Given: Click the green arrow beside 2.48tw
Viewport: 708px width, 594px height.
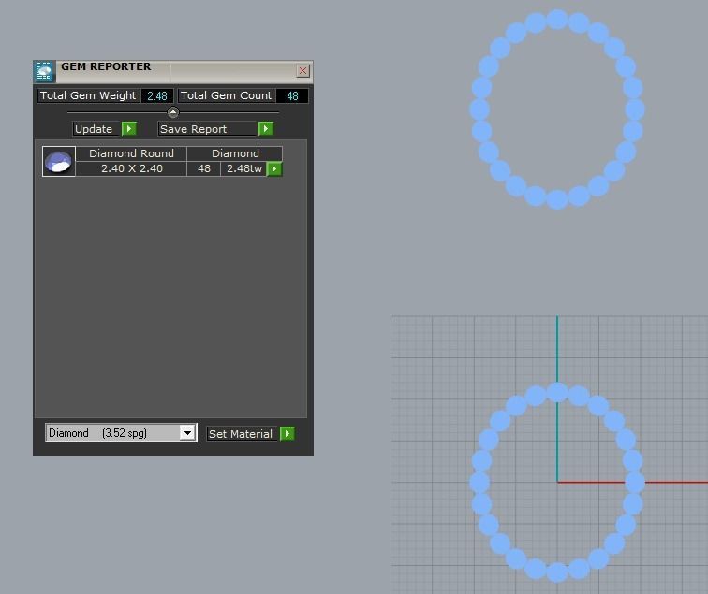Looking at the screenshot, I should [274, 169].
